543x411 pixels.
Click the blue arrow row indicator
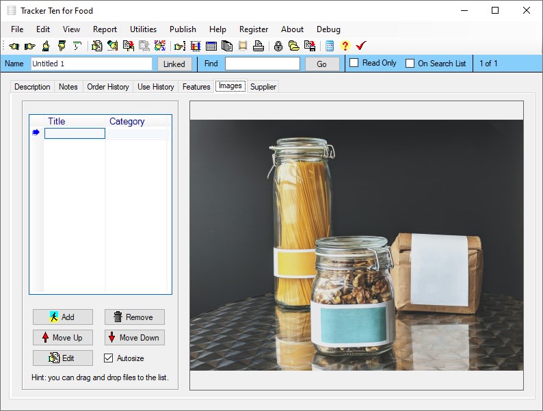[x=36, y=133]
